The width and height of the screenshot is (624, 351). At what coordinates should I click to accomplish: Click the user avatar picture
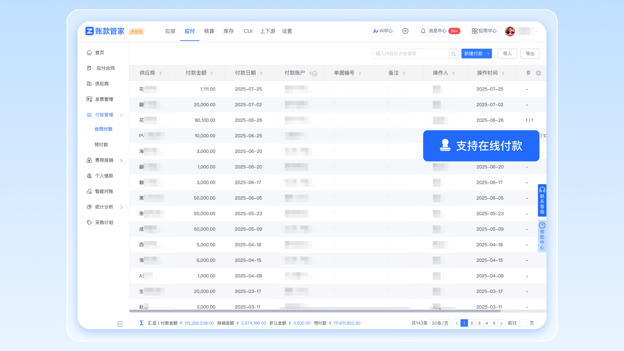(x=510, y=31)
